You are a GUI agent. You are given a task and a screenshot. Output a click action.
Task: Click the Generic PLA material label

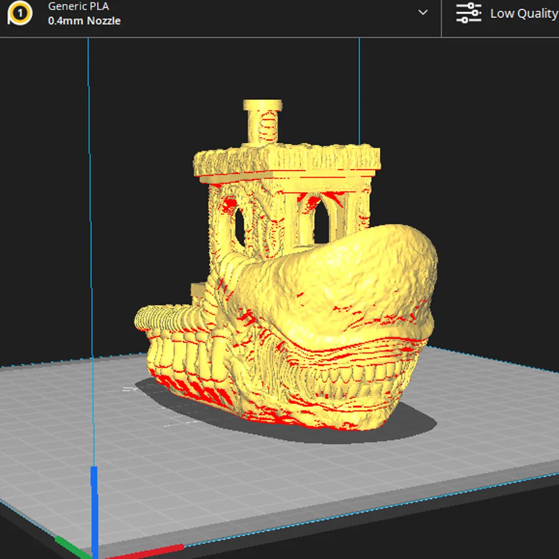point(78,7)
